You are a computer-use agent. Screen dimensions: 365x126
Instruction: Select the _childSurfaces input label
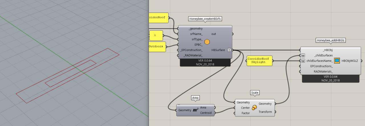(323, 55)
